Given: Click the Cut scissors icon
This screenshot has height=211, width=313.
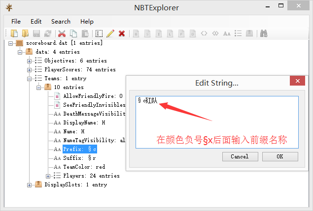Looking at the screenshot, I should click(62, 33).
